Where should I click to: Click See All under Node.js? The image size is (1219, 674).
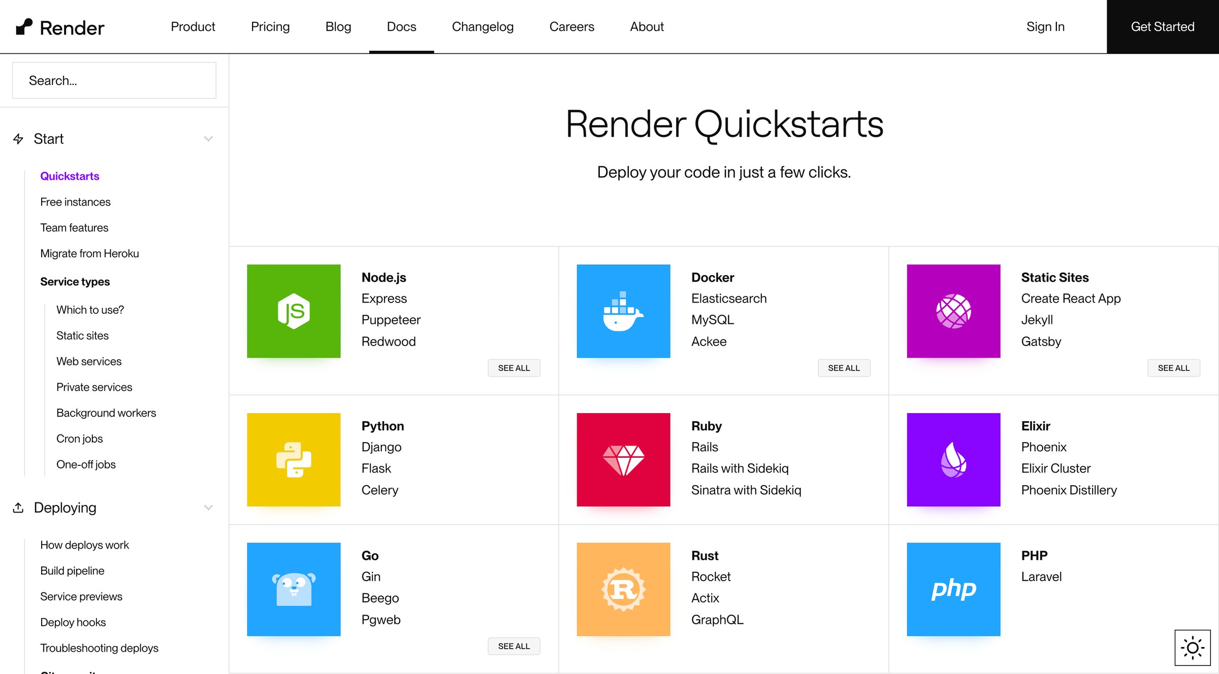[514, 368]
